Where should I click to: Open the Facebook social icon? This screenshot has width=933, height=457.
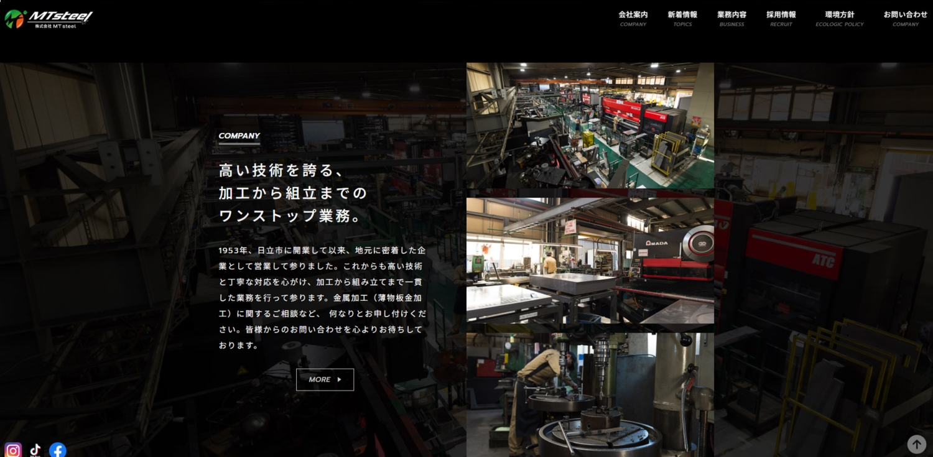(58, 450)
